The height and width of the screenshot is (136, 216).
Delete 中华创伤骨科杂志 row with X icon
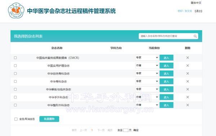[188, 73]
